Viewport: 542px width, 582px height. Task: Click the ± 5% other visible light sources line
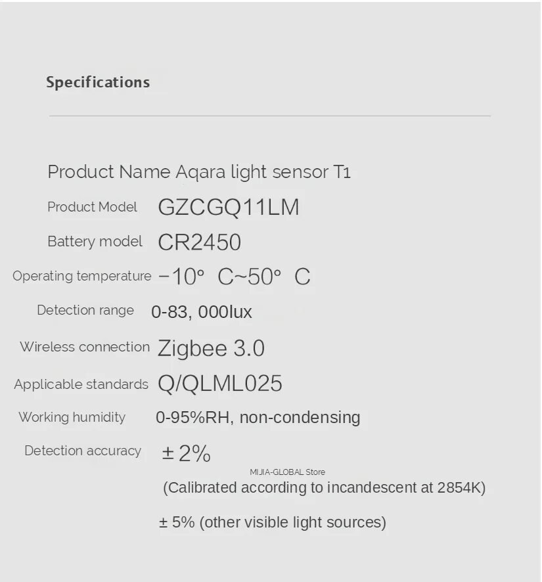pyautogui.click(x=272, y=522)
